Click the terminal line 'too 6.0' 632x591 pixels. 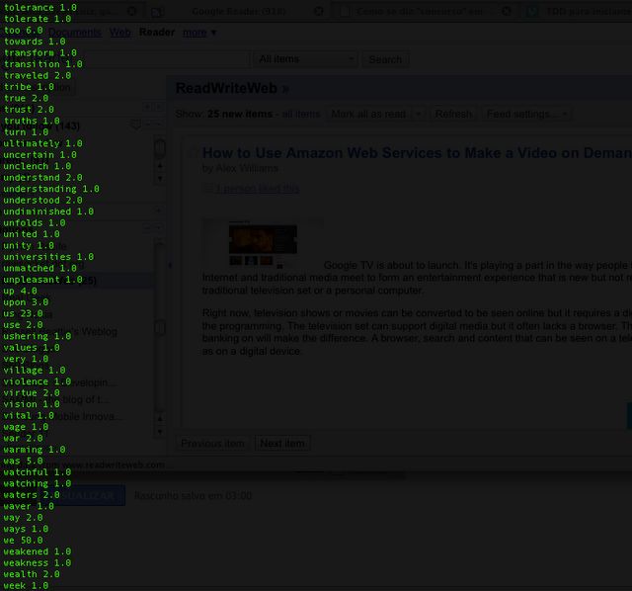pos(24,31)
